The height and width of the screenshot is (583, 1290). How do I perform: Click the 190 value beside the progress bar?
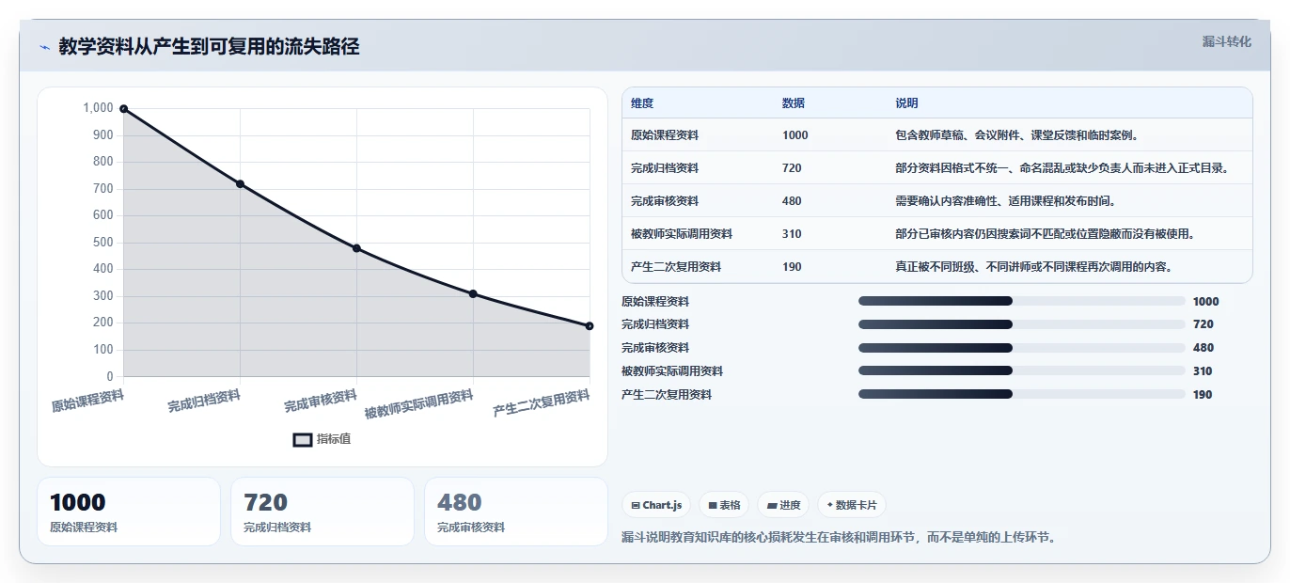tap(1203, 395)
